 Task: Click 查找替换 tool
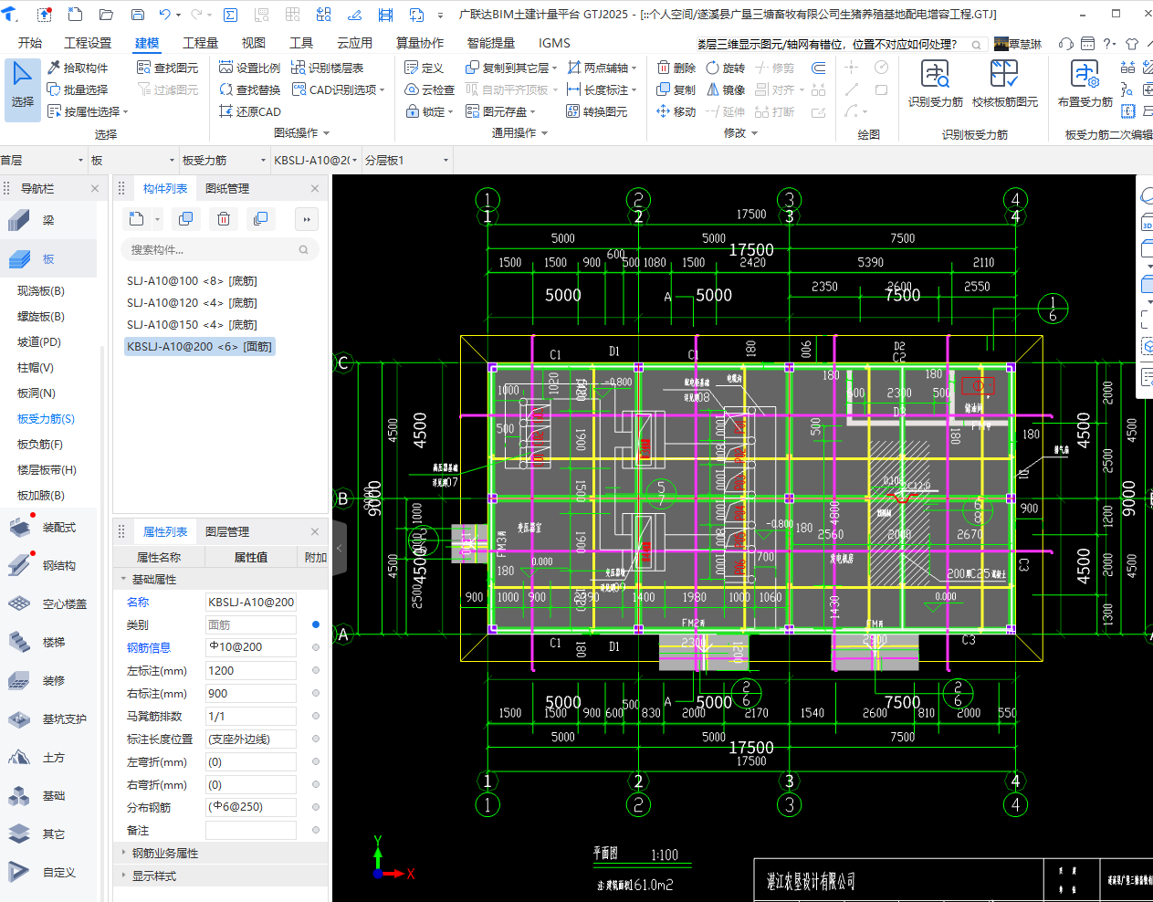coord(249,89)
